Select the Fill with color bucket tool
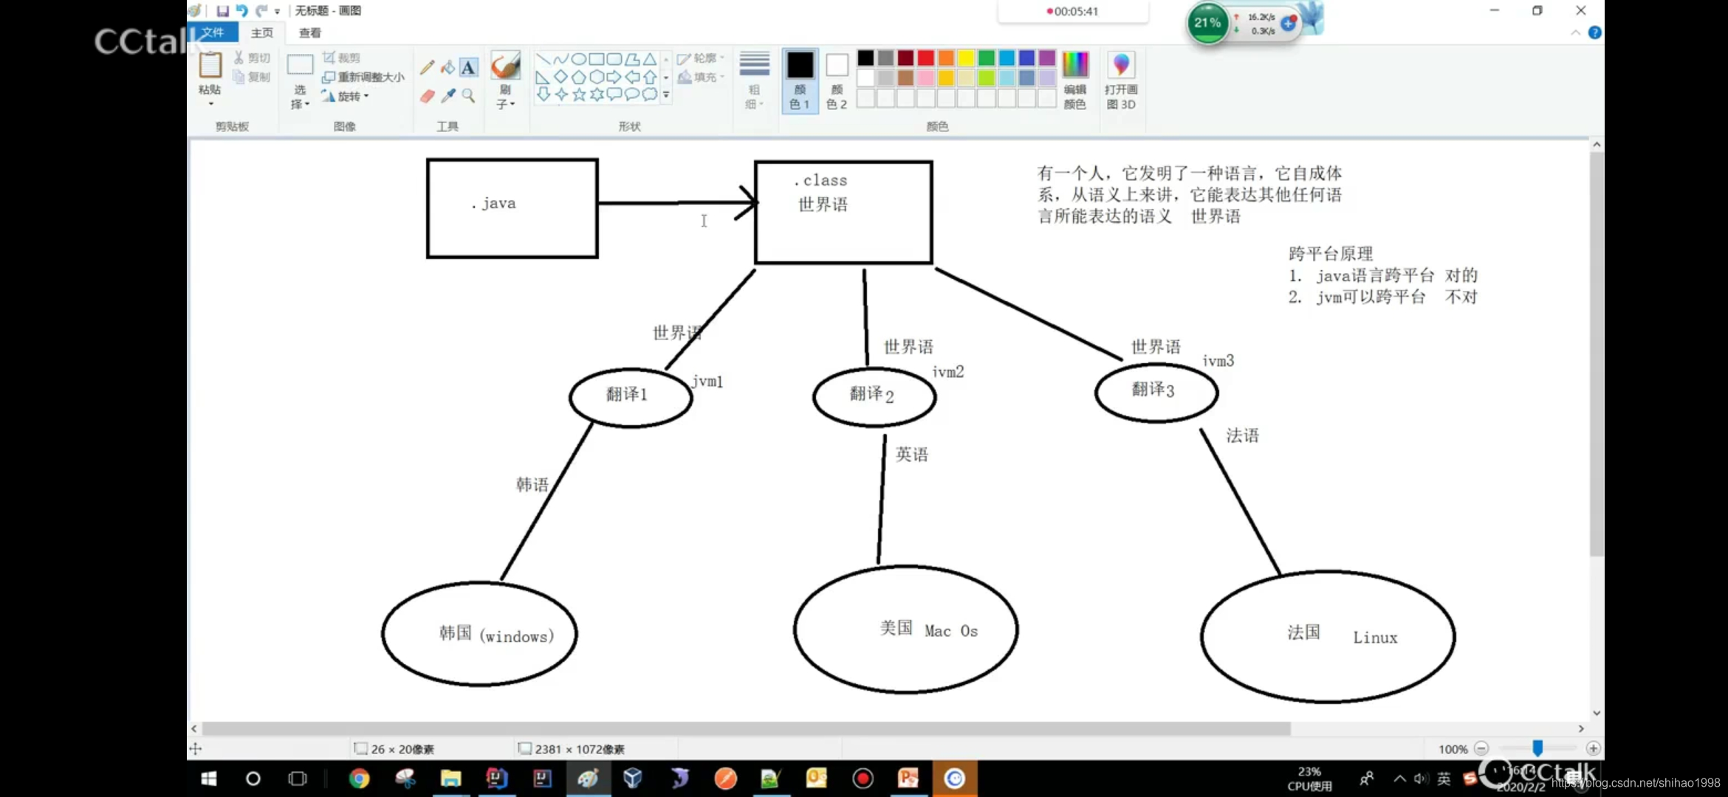This screenshot has width=1728, height=797. (x=448, y=68)
